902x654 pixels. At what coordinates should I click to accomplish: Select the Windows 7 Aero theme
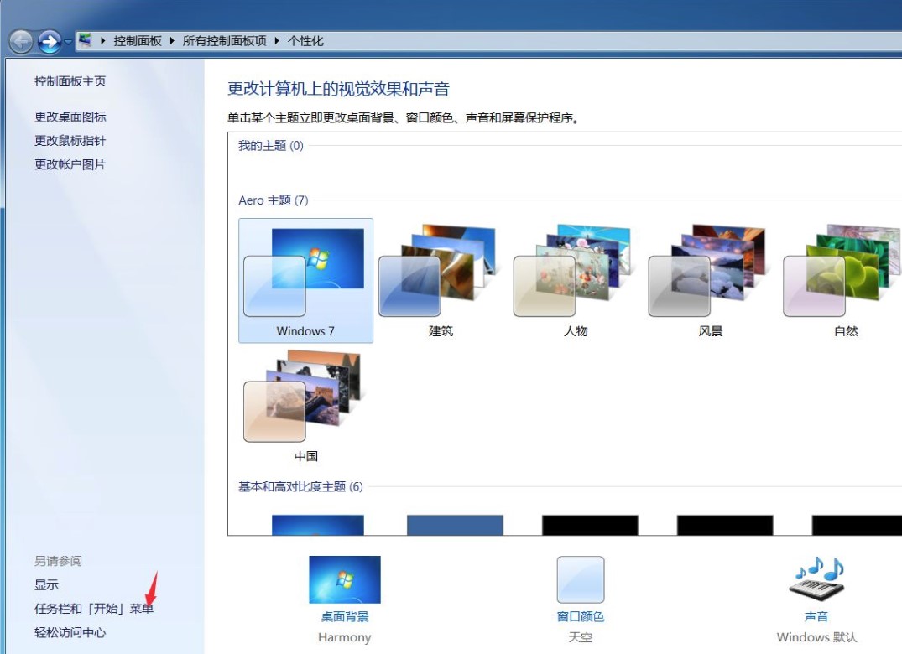pos(305,280)
